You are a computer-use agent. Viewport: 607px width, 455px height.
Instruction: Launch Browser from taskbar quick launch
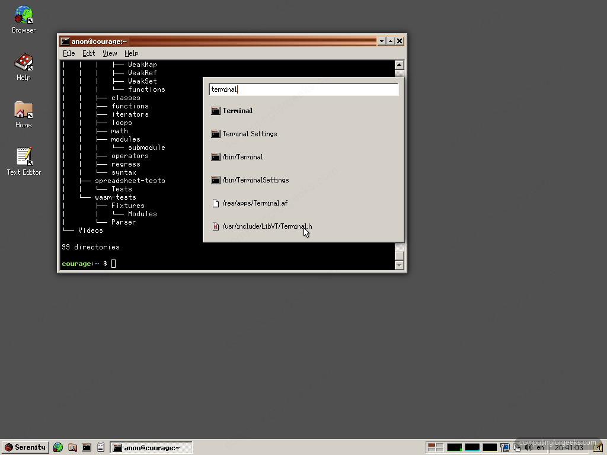pyautogui.click(x=58, y=448)
